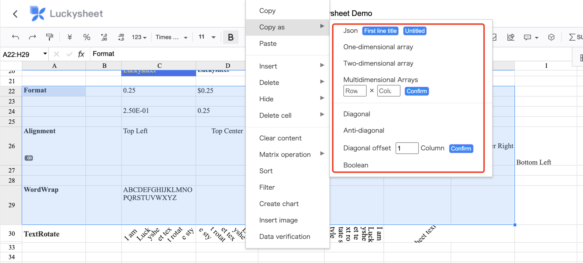Select the paint format brush icon
The width and height of the screenshot is (583, 263).
49,37
